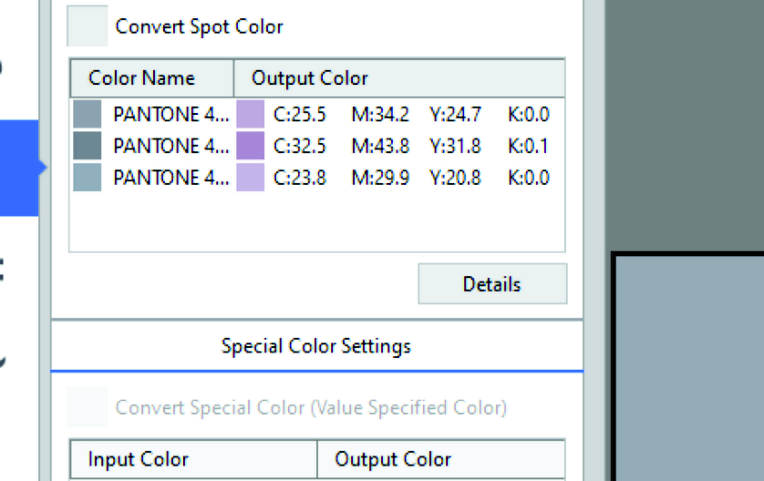Select the PANTONE row with M:29.9
Image resolution: width=764 pixels, height=481 pixels.
317,177
